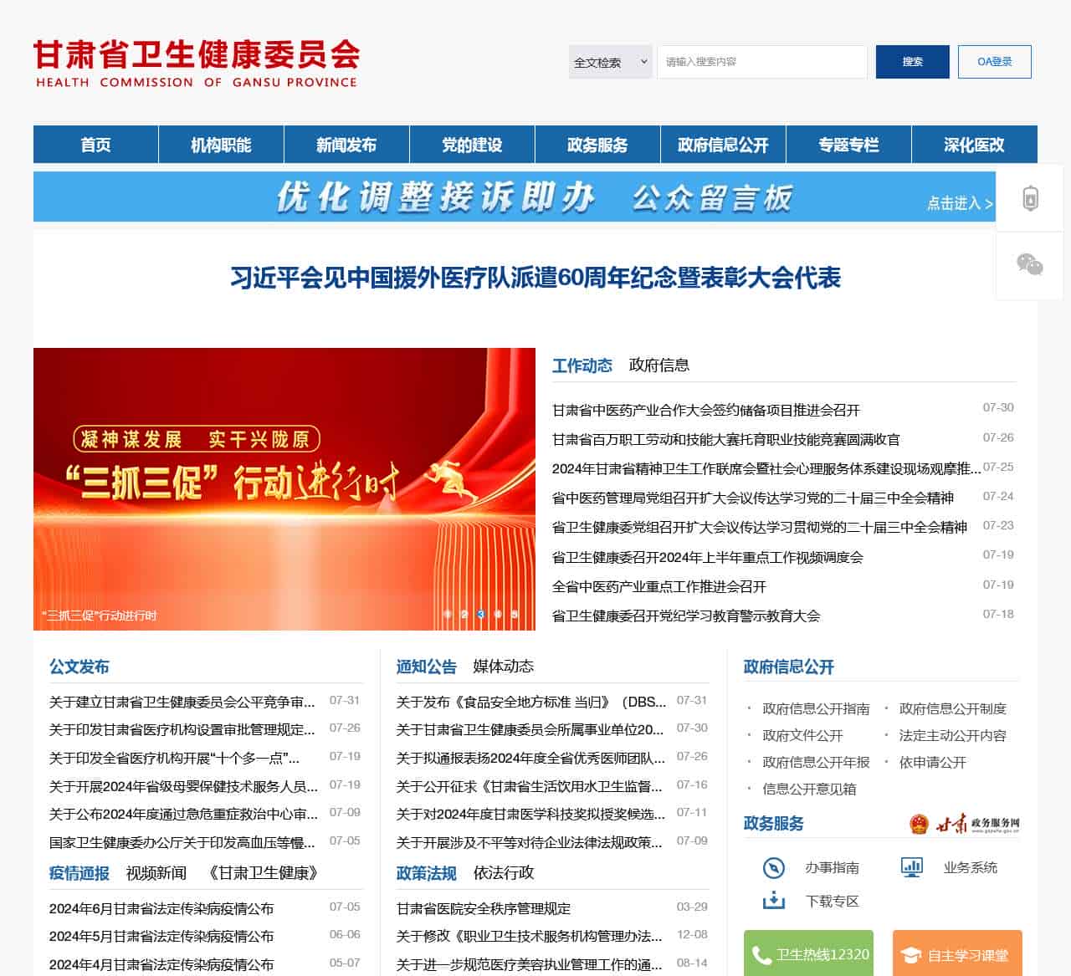The height and width of the screenshot is (976, 1071).
Task: Select carousel slide indicator number 5
Action: 515,613
